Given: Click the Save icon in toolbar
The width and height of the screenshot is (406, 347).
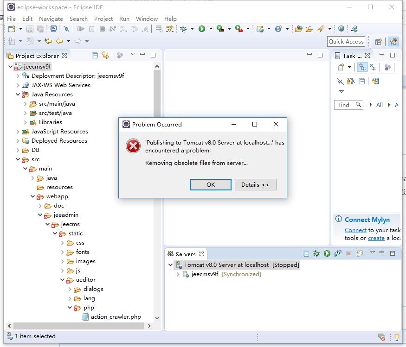Looking at the screenshot, I should [30, 29].
